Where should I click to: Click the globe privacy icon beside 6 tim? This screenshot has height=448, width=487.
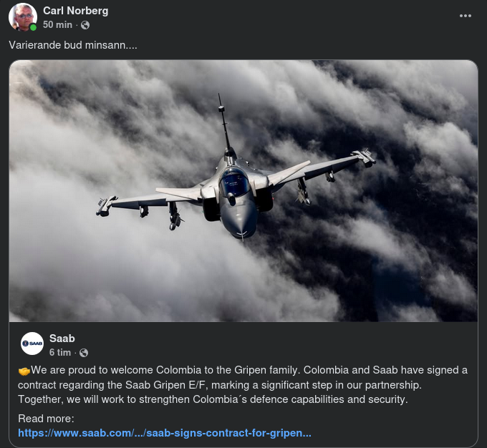coord(84,353)
